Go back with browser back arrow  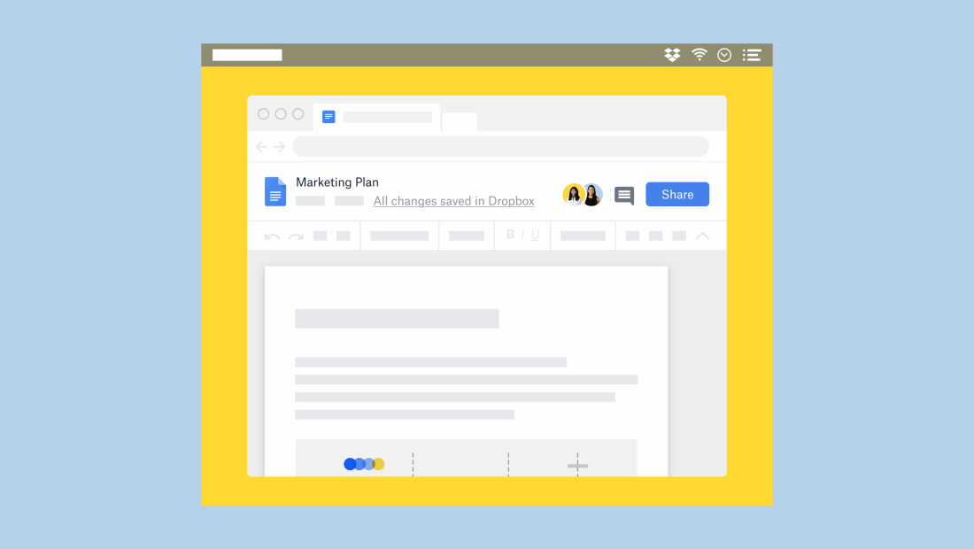[x=261, y=147]
